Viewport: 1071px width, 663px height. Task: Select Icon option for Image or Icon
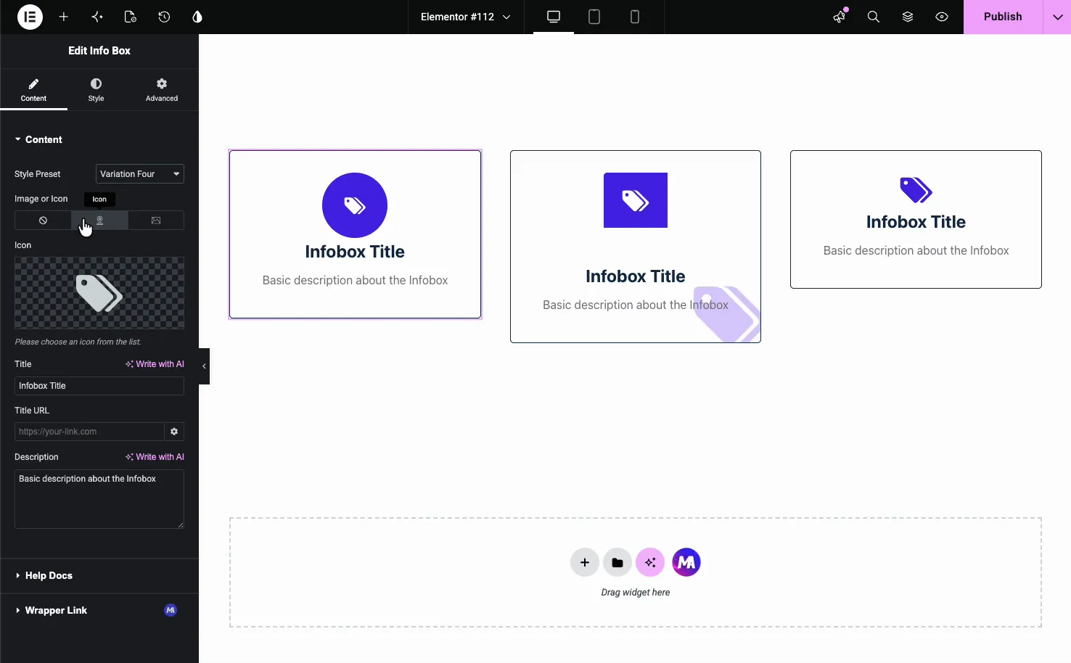(100, 221)
